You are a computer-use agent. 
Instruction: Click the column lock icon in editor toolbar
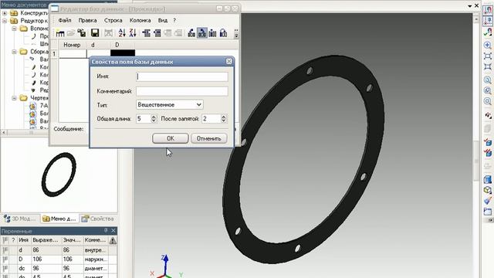point(223,32)
